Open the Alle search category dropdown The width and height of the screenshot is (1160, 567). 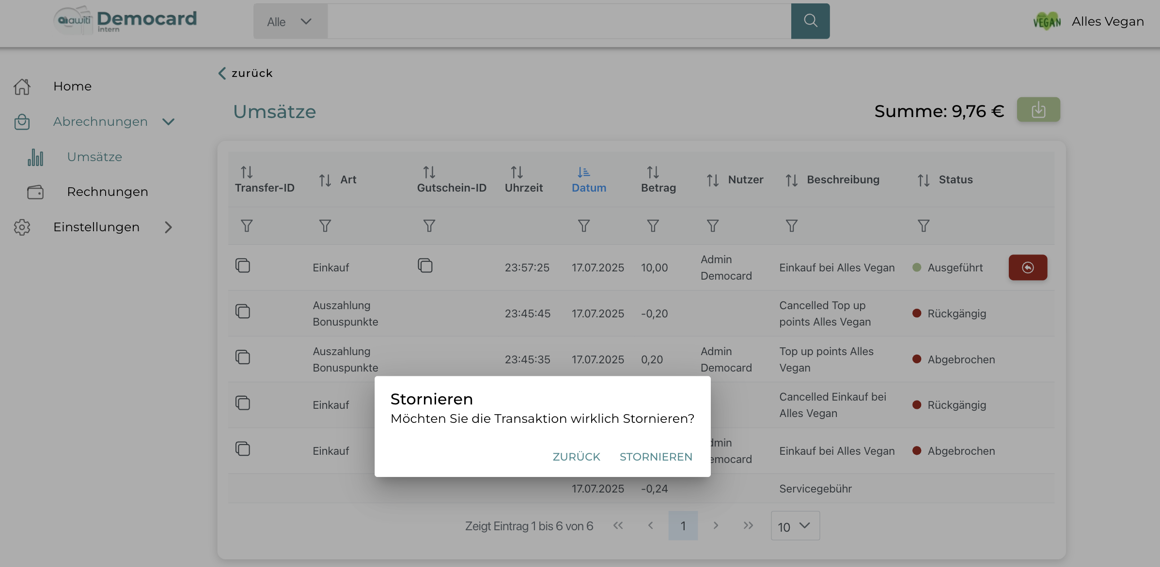pyautogui.click(x=290, y=22)
